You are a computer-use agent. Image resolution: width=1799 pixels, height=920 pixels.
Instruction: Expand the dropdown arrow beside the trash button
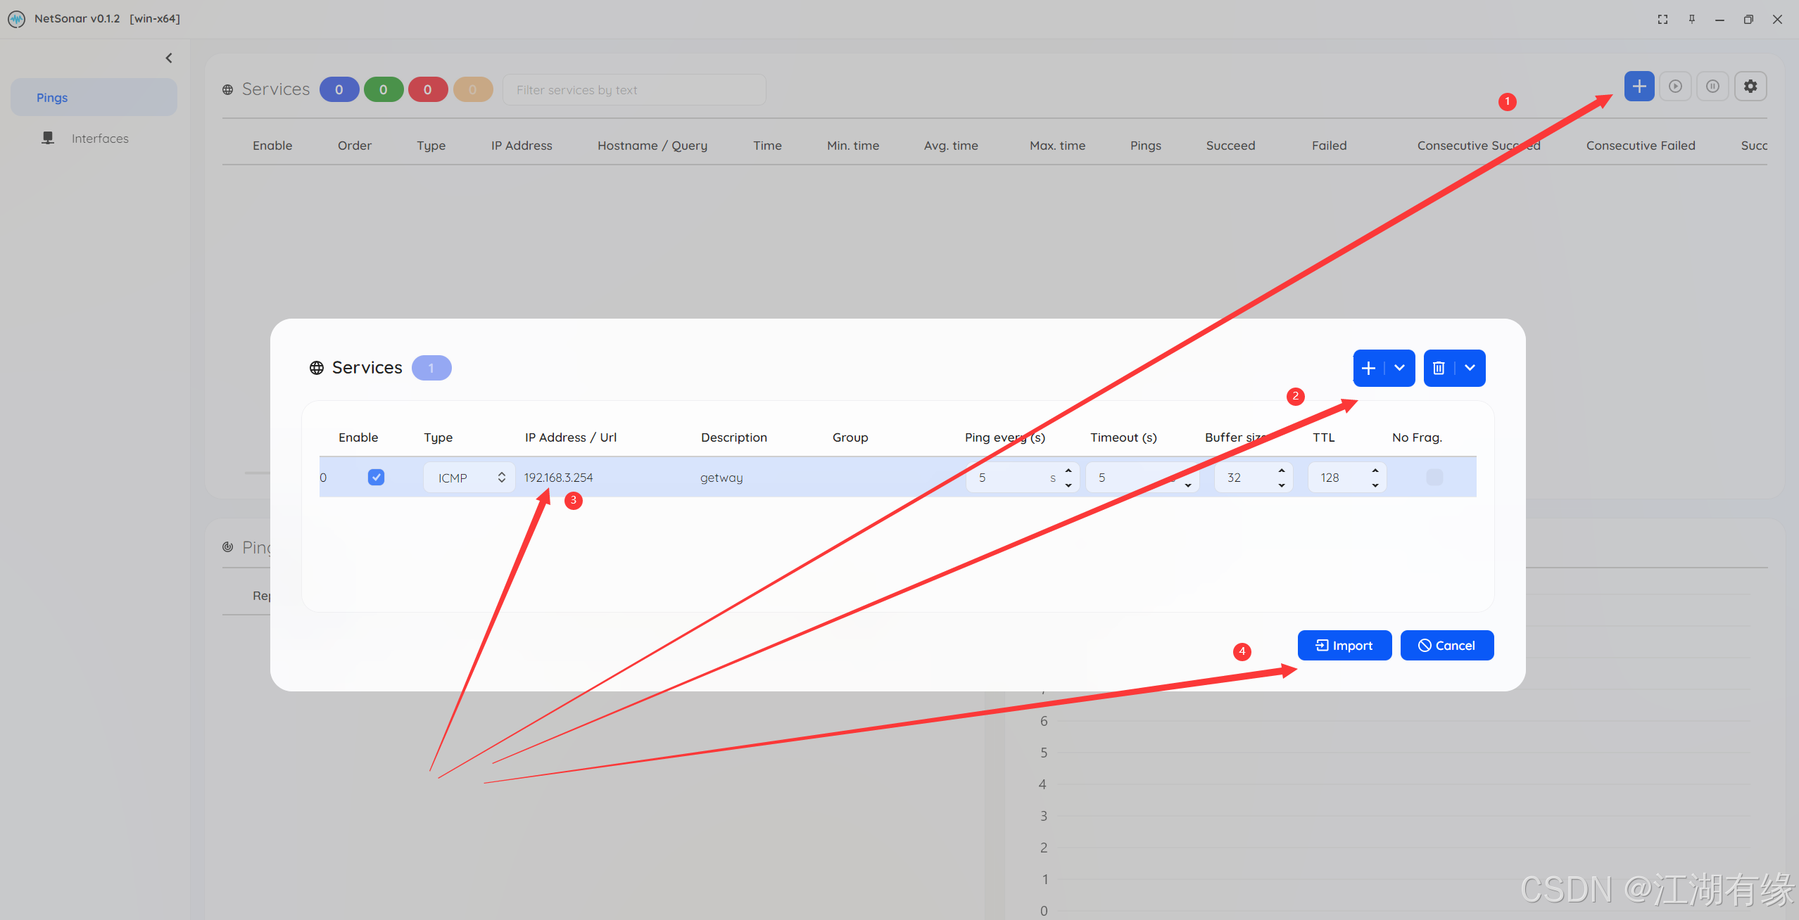[x=1470, y=368]
